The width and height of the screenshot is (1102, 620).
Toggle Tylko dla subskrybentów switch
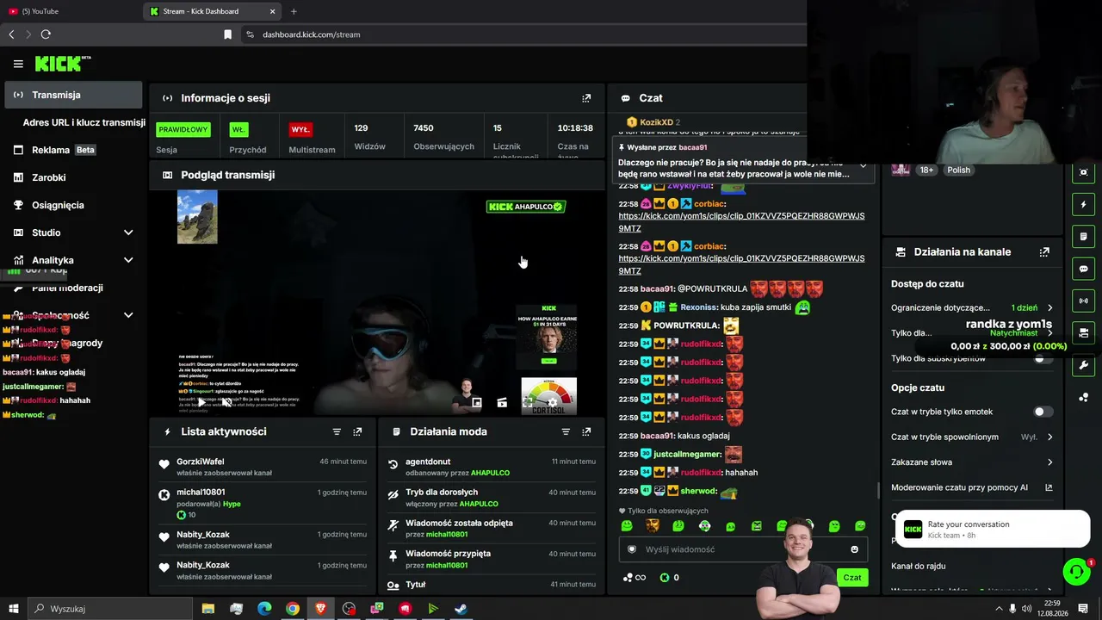tap(1043, 358)
